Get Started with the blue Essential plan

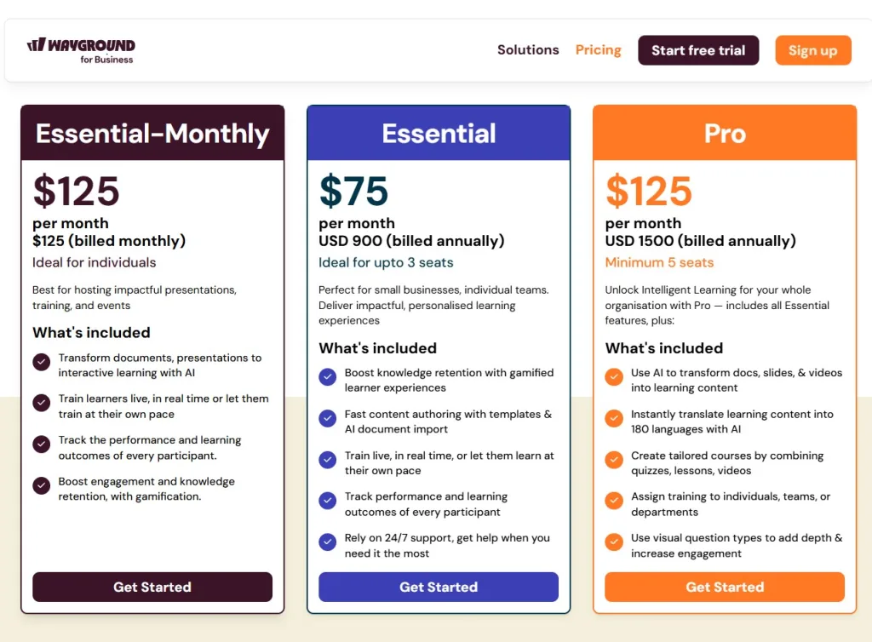tap(439, 587)
